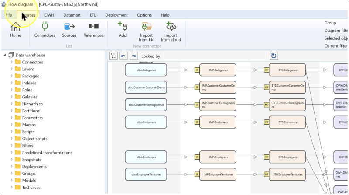Click the IP badge on IMP.Customers
This screenshot has width=349, height=195.
[197, 122]
